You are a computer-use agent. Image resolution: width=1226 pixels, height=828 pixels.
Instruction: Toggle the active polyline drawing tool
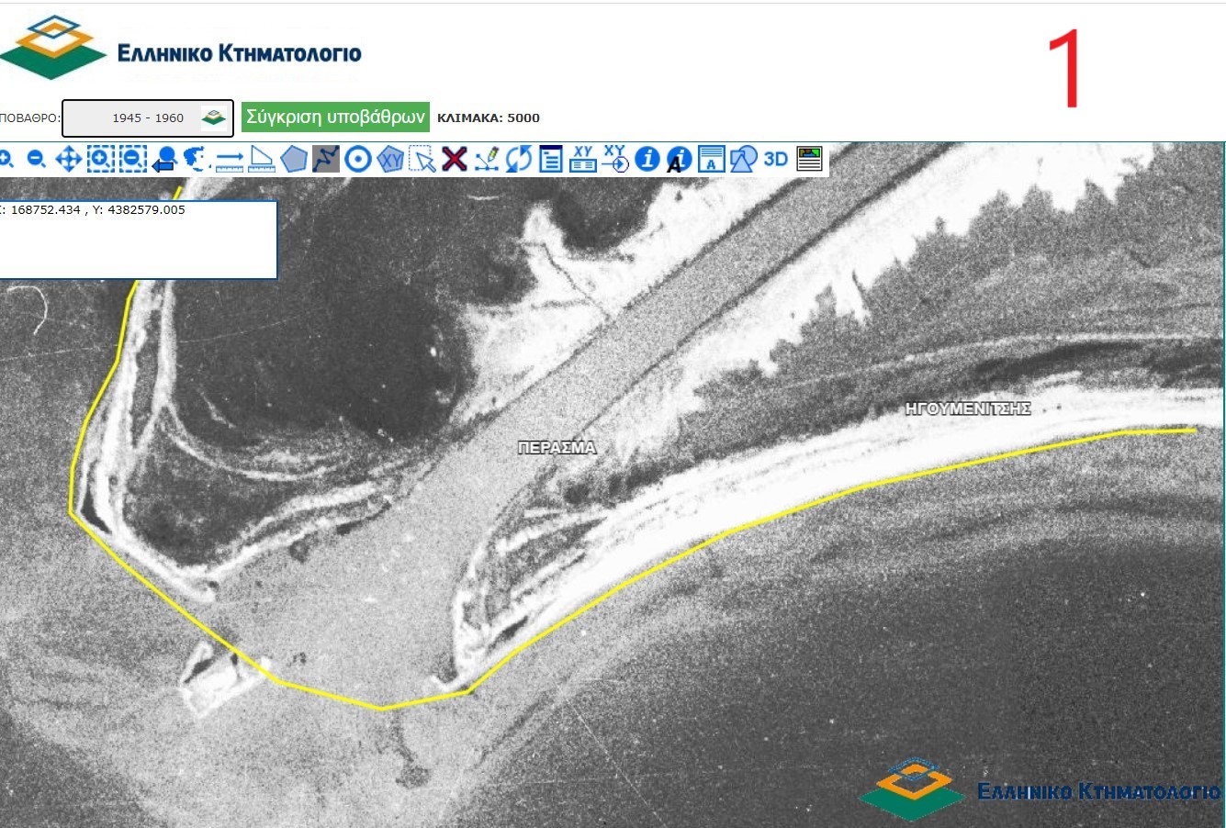pos(326,159)
